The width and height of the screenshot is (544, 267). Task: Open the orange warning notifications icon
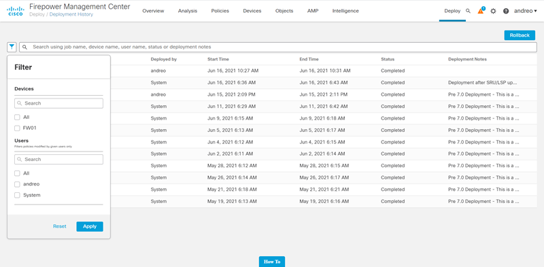click(x=481, y=10)
